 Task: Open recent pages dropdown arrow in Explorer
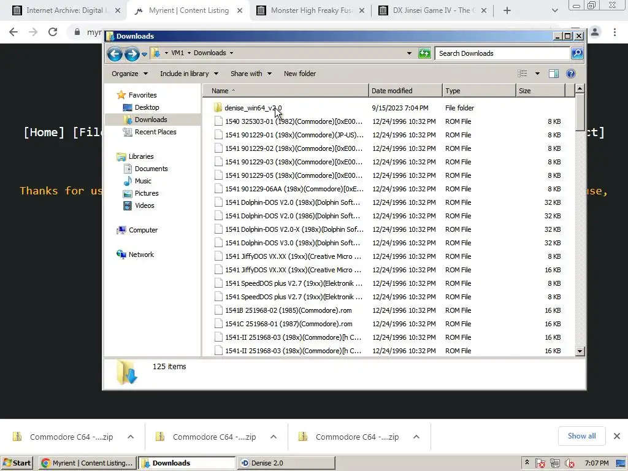coord(145,54)
